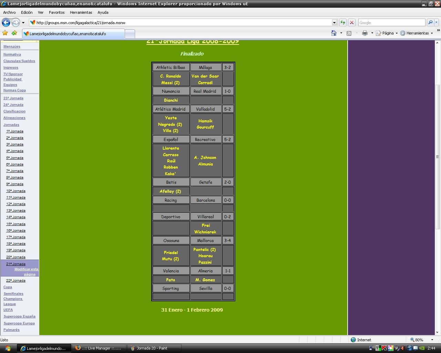Viewport: 441px width, 353px height.
Task: Click the Athletic Bilbao team cell
Action: [x=171, y=68]
